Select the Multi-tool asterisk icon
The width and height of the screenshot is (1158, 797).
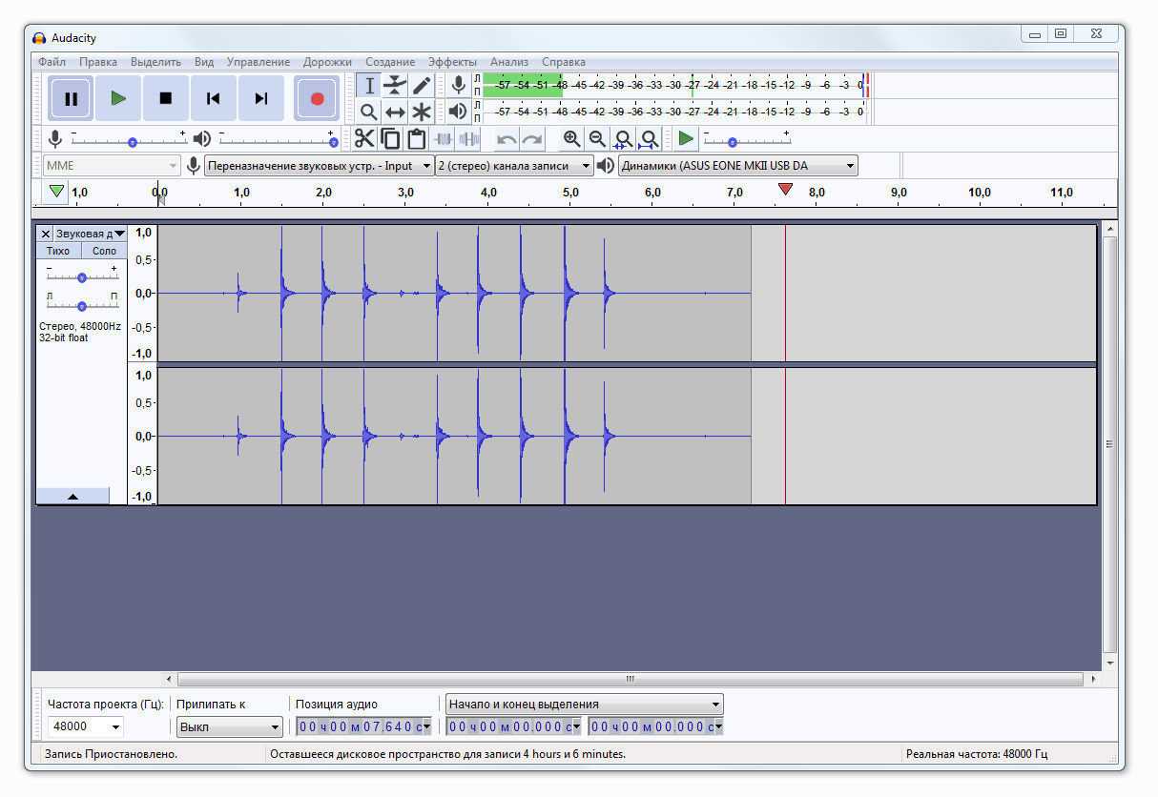[421, 112]
